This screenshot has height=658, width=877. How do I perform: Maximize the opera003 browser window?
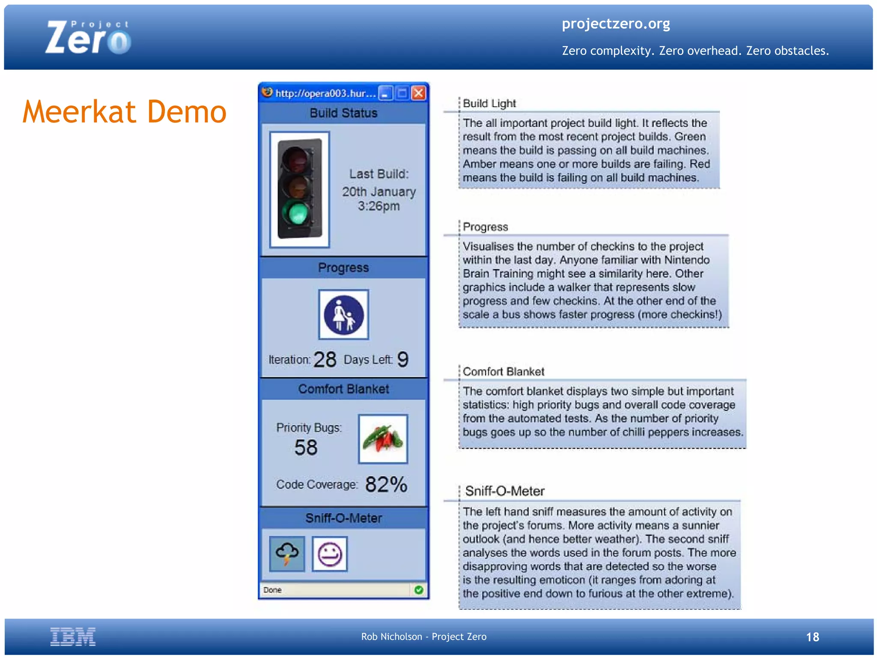coord(402,93)
